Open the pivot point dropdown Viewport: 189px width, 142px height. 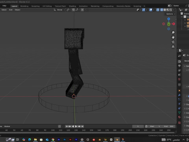[69, 10]
